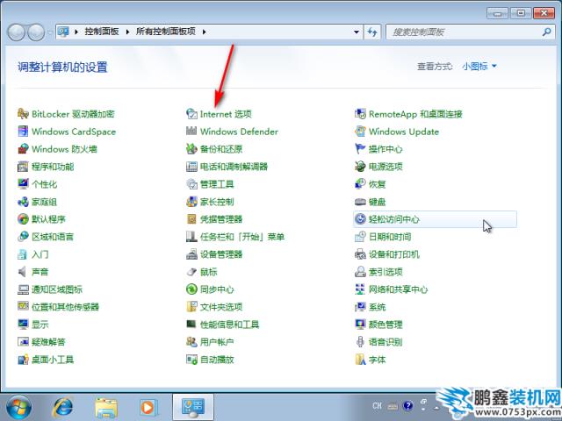The height and width of the screenshot is (421, 562).
Task: Click the 区域和语言 globe icon
Action: (23, 237)
